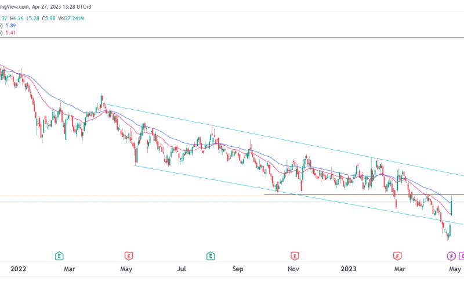
Task: Click the 2022 label on the time axis
Action: point(19,269)
